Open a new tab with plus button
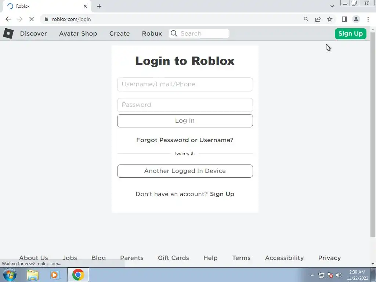Image resolution: width=376 pixels, height=282 pixels. click(99, 6)
